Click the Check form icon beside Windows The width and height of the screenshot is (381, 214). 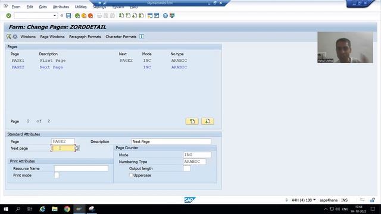pos(9,37)
